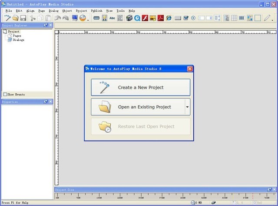Select Dialogs in the Project Explorer tree
The height and width of the screenshot is (206, 278).
19,40
